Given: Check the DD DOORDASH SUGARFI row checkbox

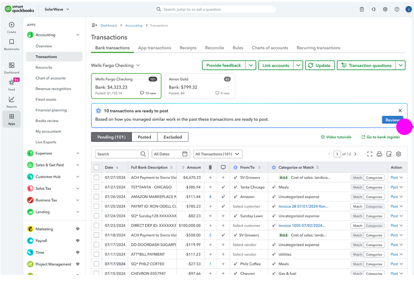Looking at the screenshot, I should coord(97,245).
